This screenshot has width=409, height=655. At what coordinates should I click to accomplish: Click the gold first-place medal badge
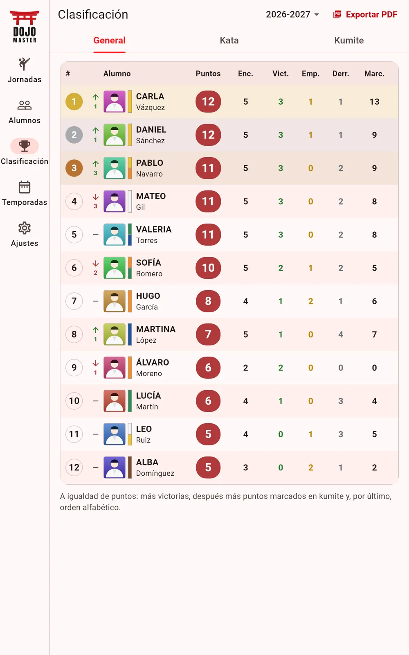pos(74,102)
